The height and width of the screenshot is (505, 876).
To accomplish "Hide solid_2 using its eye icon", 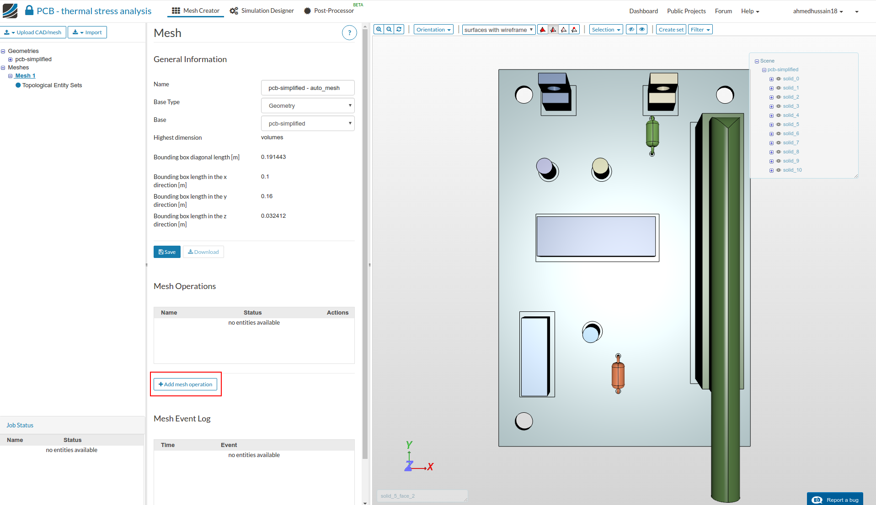I will (778, 97).
